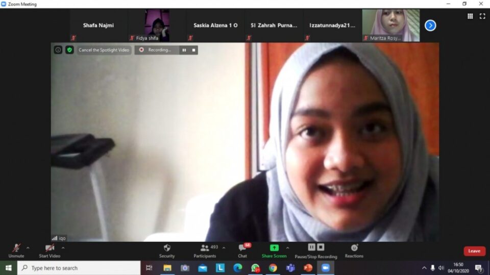This screenshot has height=275, width=490.
Task: Pause recording in the top Recording indicator
Action: (x=184, y=50)
